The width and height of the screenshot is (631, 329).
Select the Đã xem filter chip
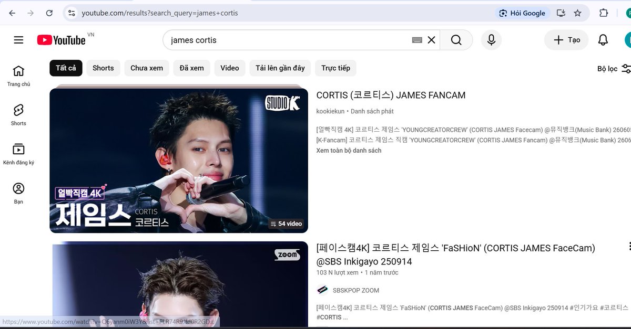(x=191, y=68)
